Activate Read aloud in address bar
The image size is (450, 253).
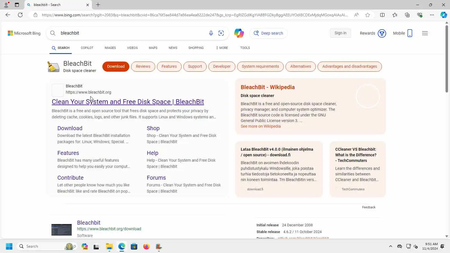(356, 15)
